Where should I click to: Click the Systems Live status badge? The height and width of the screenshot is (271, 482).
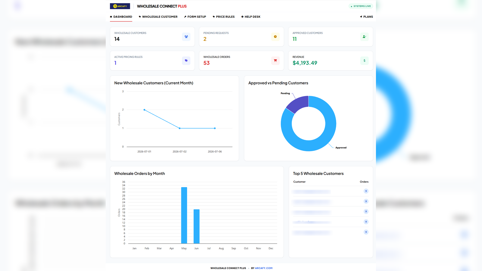tap(361, 6)
